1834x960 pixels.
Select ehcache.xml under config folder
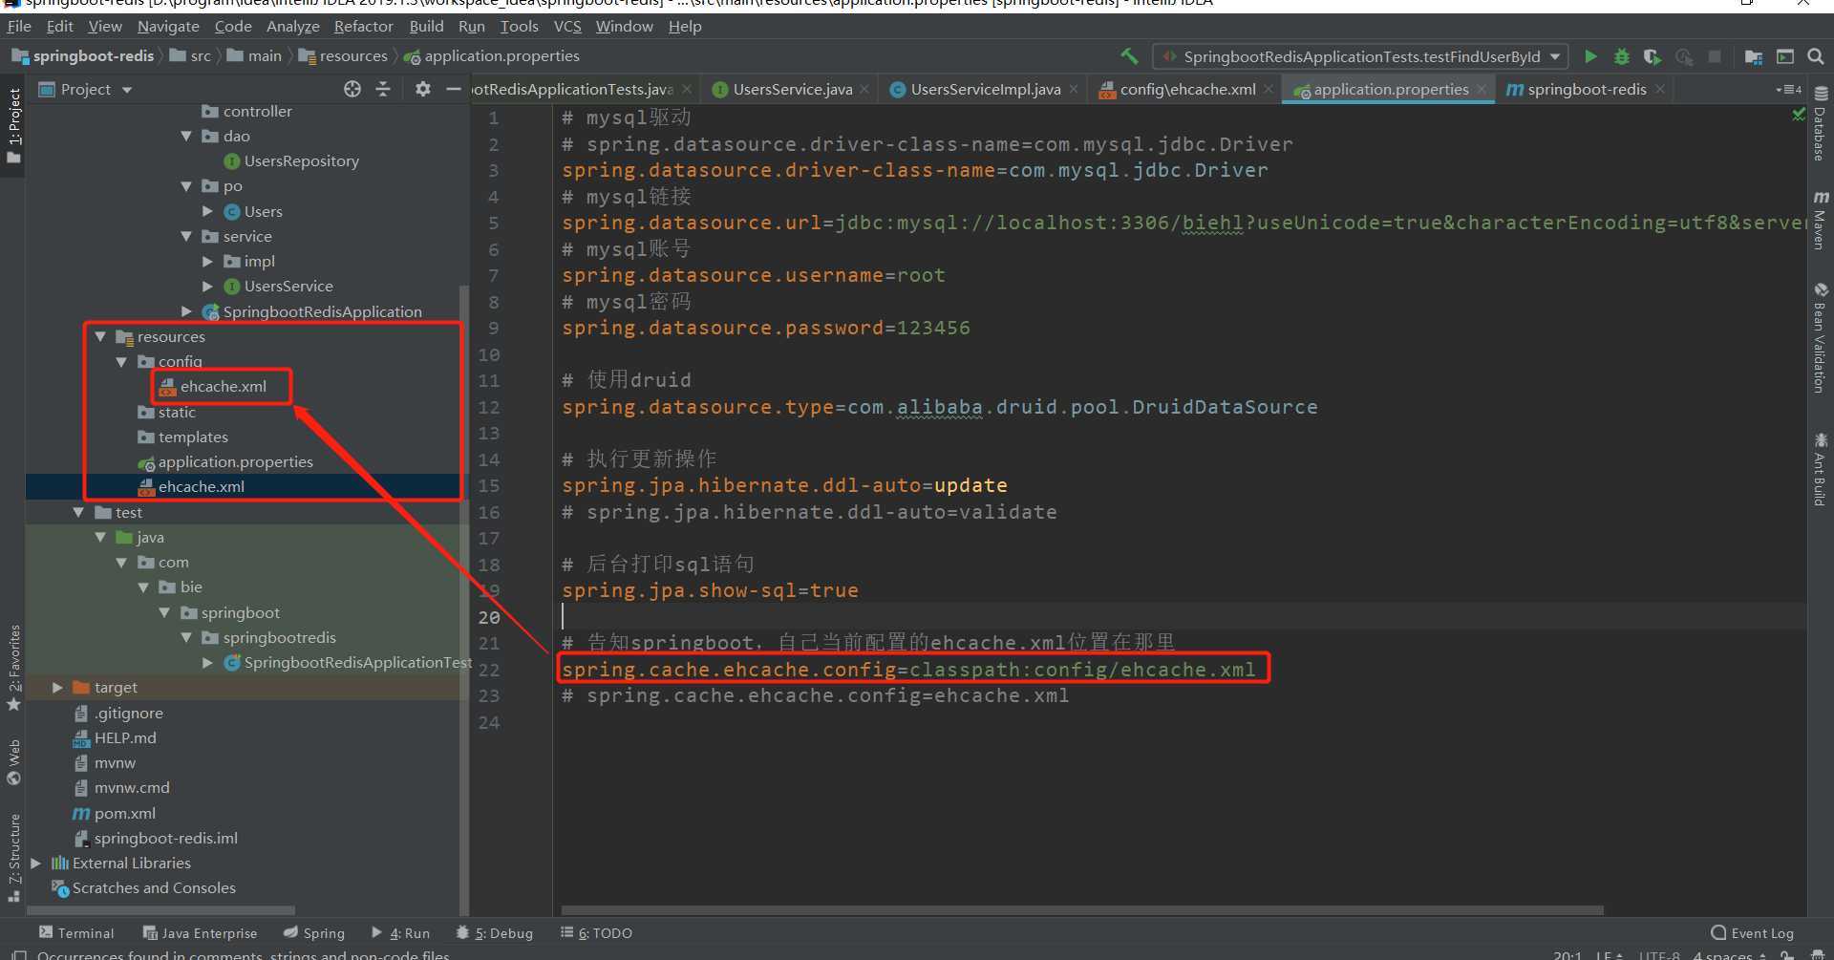(x=223, y=387)
